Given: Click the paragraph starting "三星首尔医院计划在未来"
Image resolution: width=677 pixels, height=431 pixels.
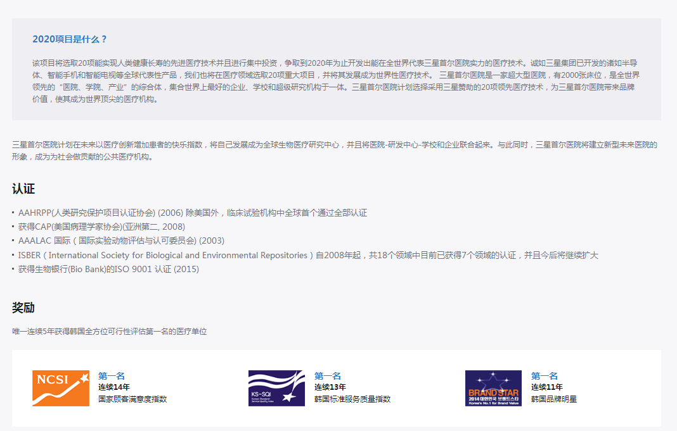Looking at the screenshot, I should (x=335, y=151).
